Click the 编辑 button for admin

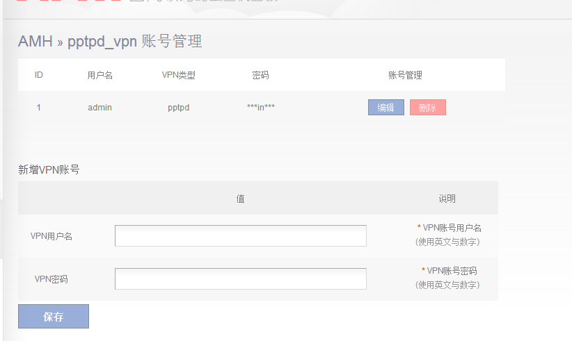(386, 108)
